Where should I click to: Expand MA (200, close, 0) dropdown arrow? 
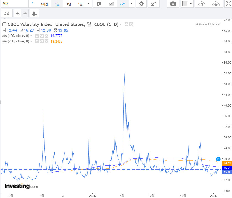[31, 41]
